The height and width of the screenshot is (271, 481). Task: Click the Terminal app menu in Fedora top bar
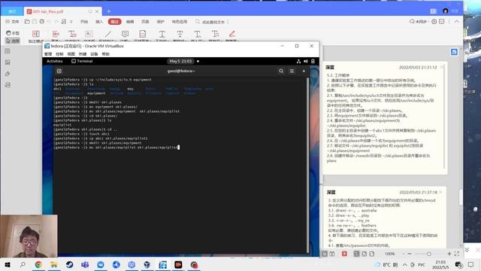click(x=82, y=61)
